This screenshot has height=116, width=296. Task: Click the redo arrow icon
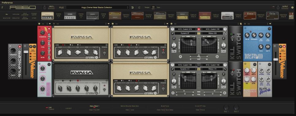click(139, 8)
